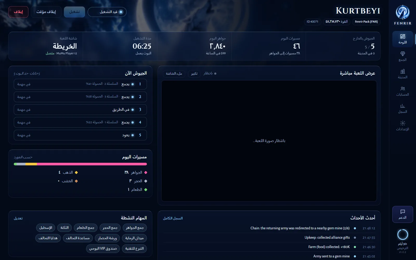The image size is (416, 260).
Task: Click the تكبير enlarge button
Action: point(194,74)
